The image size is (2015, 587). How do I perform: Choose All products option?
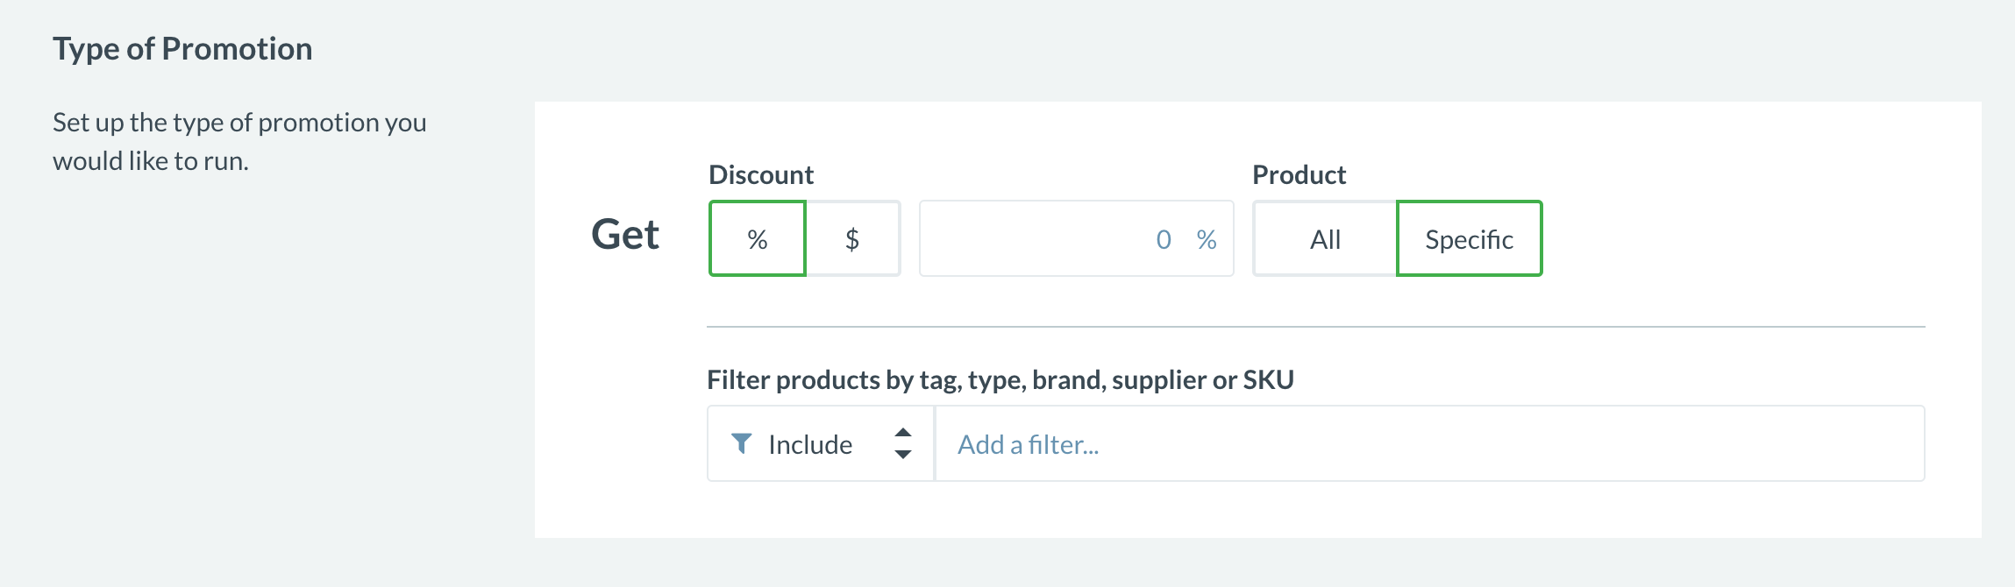click(x=1325, y=239)
